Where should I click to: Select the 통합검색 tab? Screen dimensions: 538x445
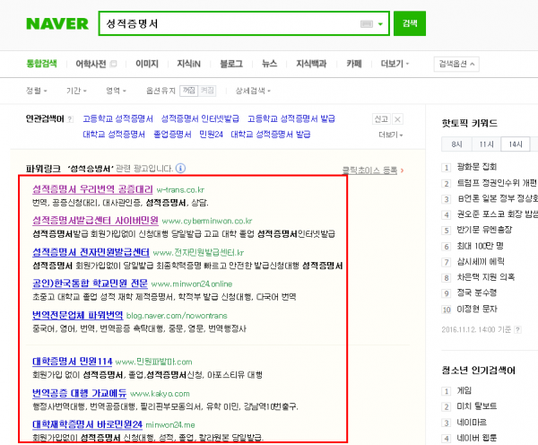[42, 64]
